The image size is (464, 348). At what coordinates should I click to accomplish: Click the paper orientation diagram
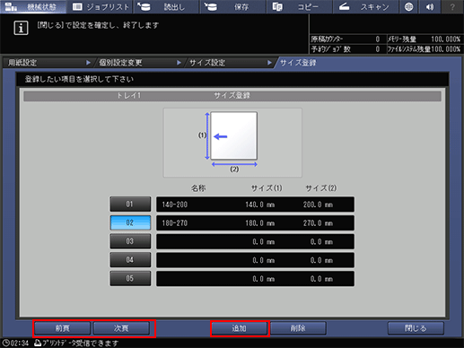point(232,143)
